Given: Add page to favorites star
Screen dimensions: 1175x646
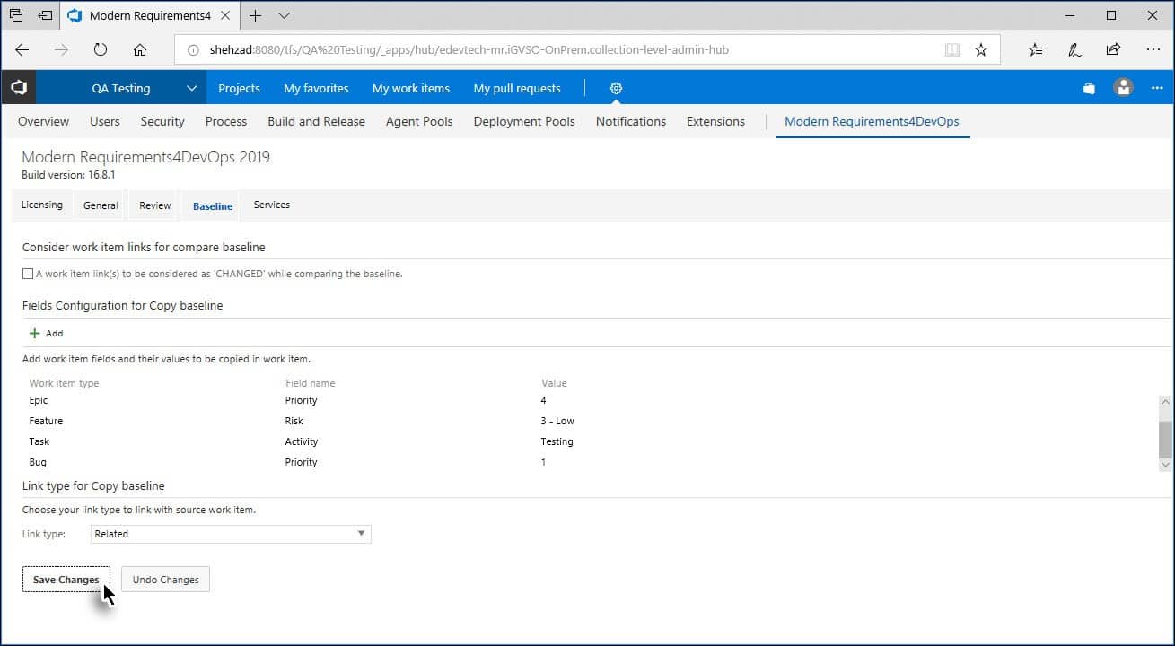Looking at the screenshot, I should (x=981, y=50).
